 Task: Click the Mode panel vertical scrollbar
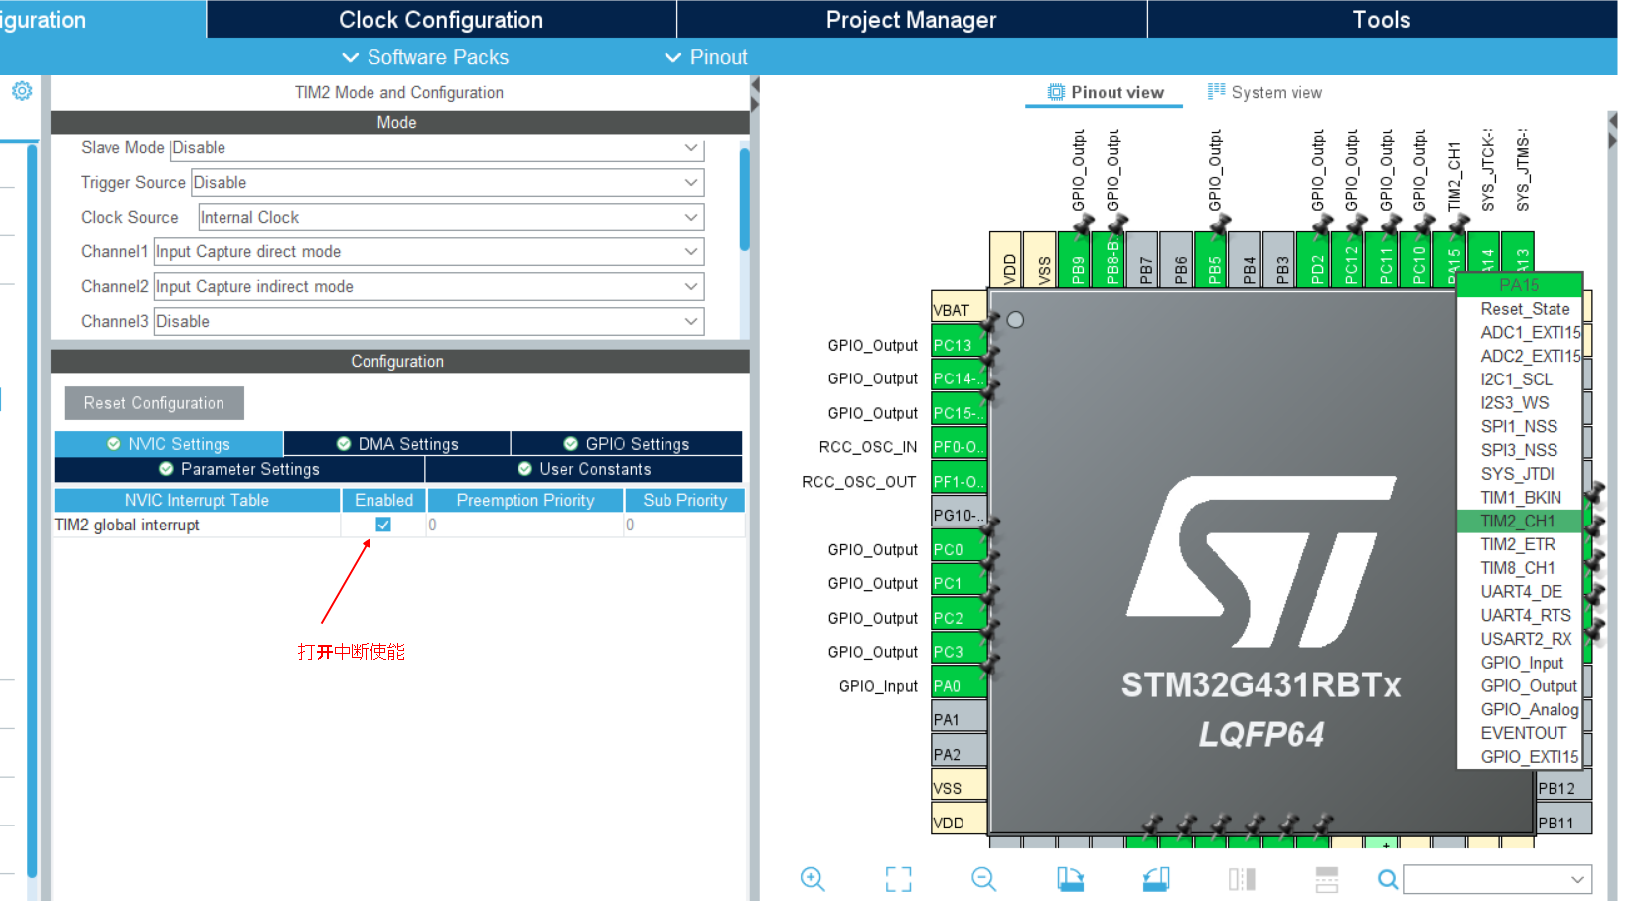tap(744, 199)
